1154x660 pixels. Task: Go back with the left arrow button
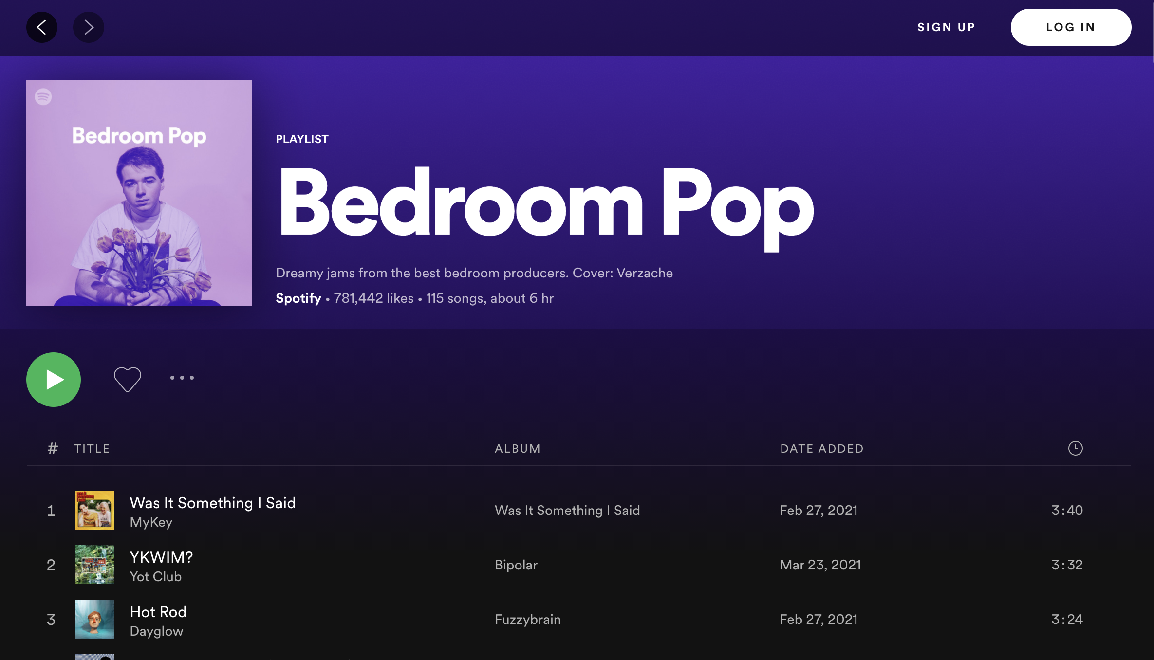pyautogui.click(x=42, y=27)
